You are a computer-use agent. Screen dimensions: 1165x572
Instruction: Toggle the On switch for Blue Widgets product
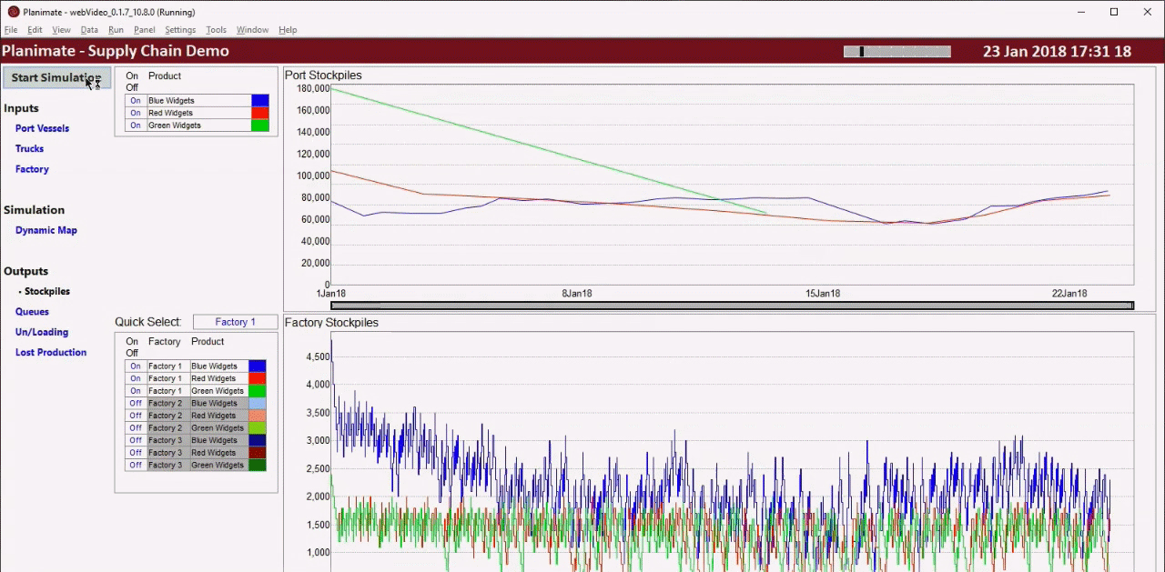135,101
